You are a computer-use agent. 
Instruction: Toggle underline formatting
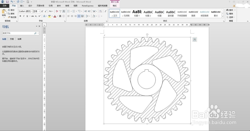(27, 16)
